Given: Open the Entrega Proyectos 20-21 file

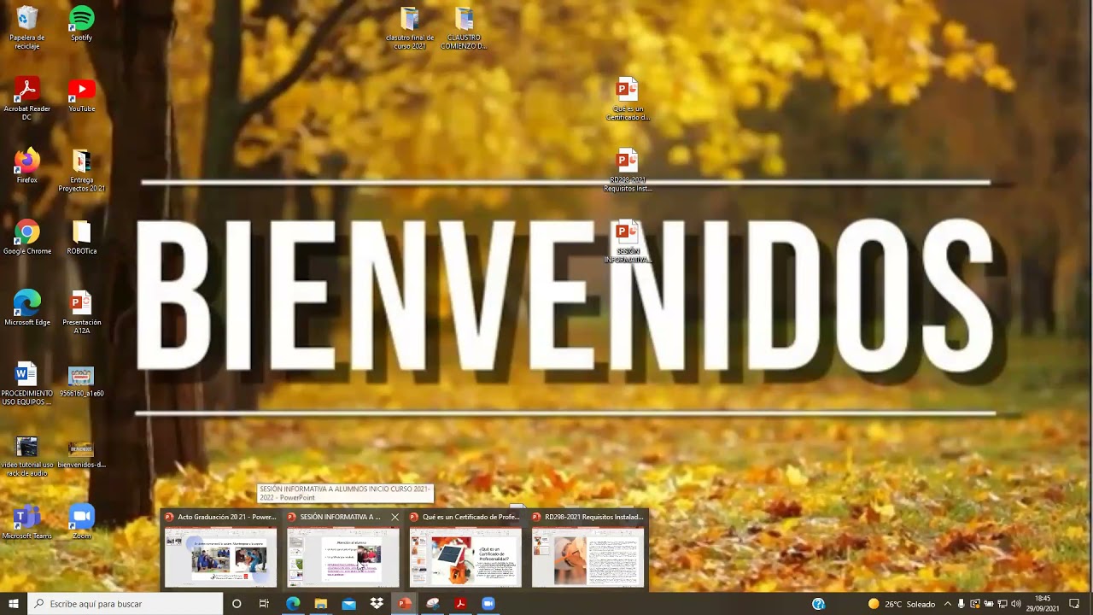Looking at the screenshot, I should click(81, 170).
